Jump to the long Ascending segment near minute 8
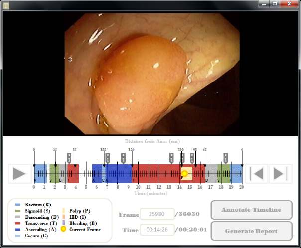 (x=119, y=174)
